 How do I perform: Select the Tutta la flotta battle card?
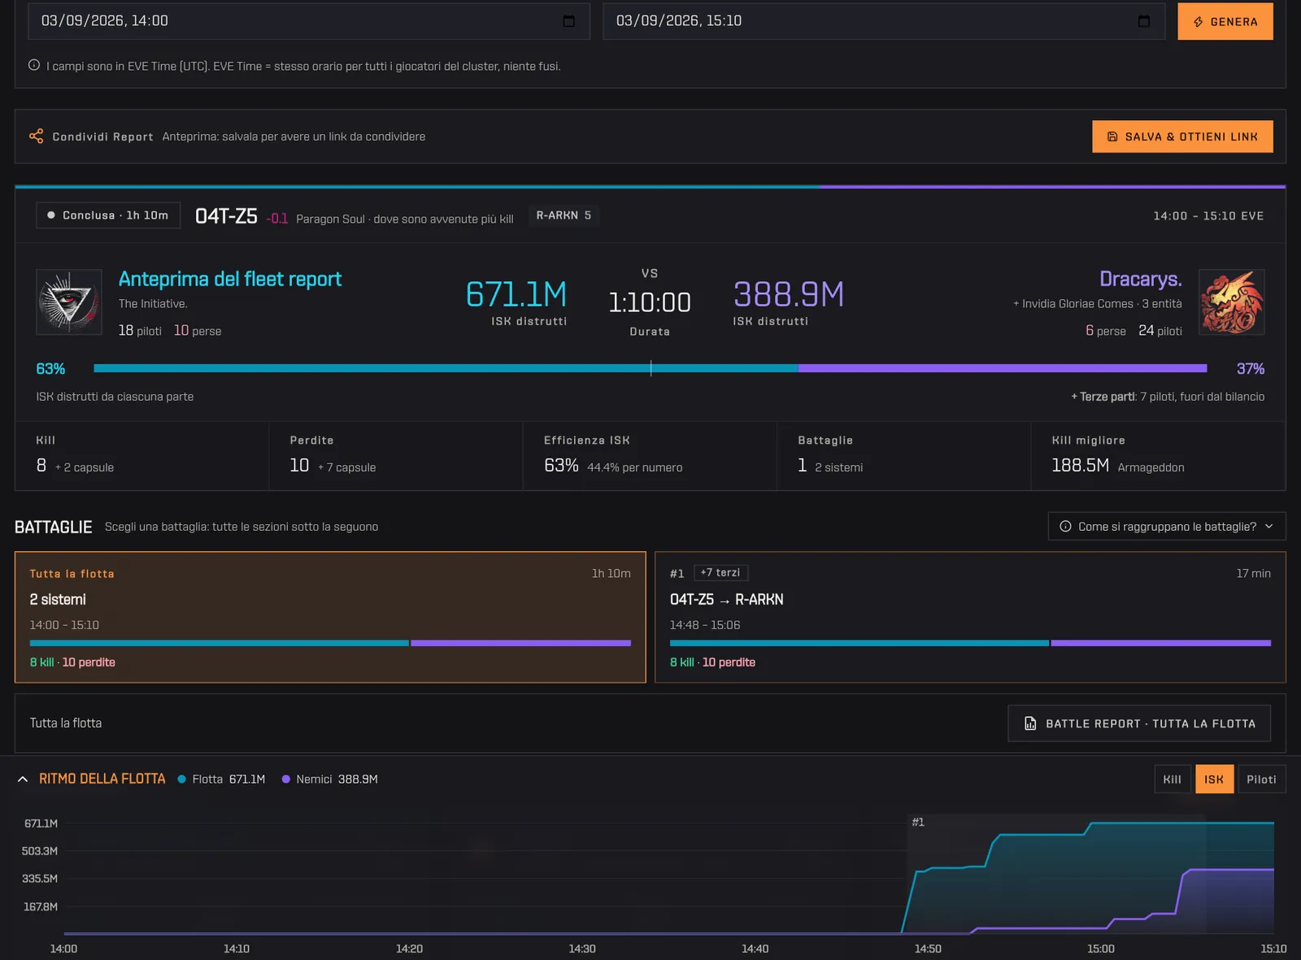point(330,617)
